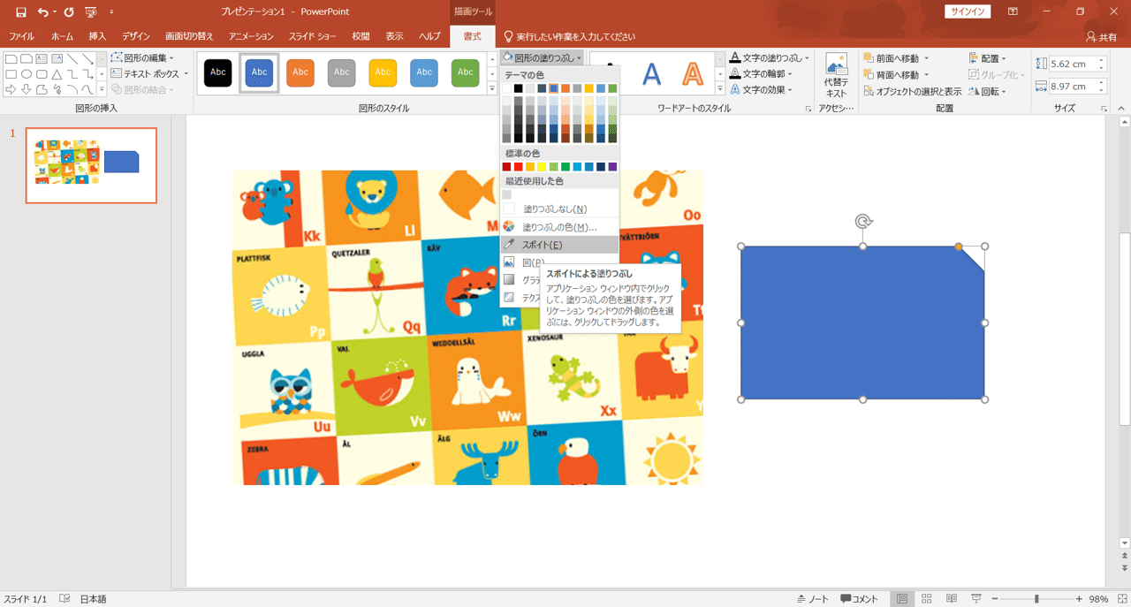Open the ファイル tab
Image resolution: width=1131 pixels, height=607 pixels.
tap(21, 36)
